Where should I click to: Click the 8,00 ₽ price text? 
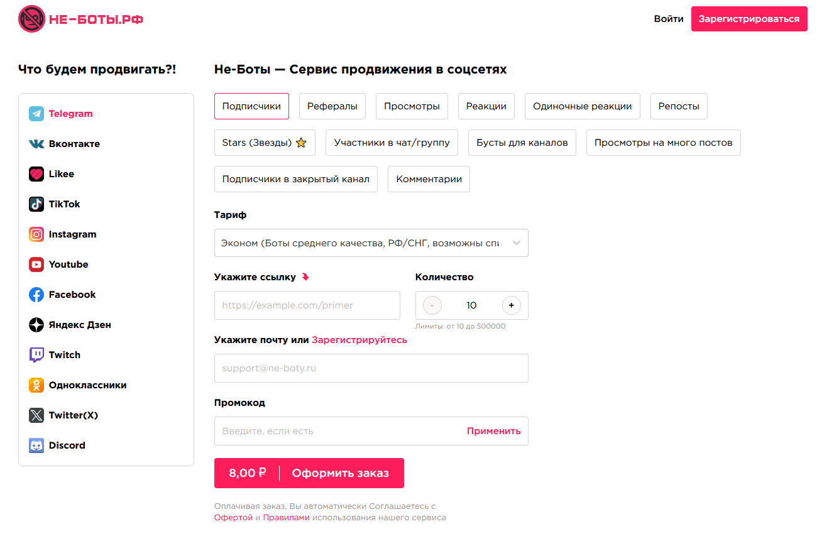tap(247, 473)
